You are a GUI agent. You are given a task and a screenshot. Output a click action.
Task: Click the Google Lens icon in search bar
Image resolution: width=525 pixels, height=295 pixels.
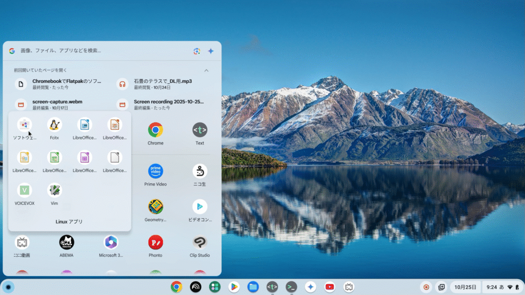click(196, 51)
